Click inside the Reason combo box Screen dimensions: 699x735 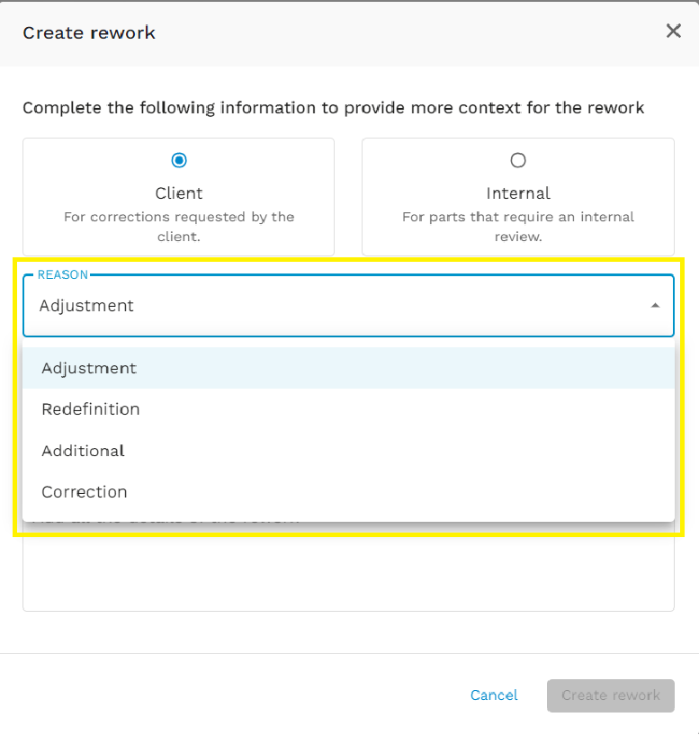coord(270,305)
